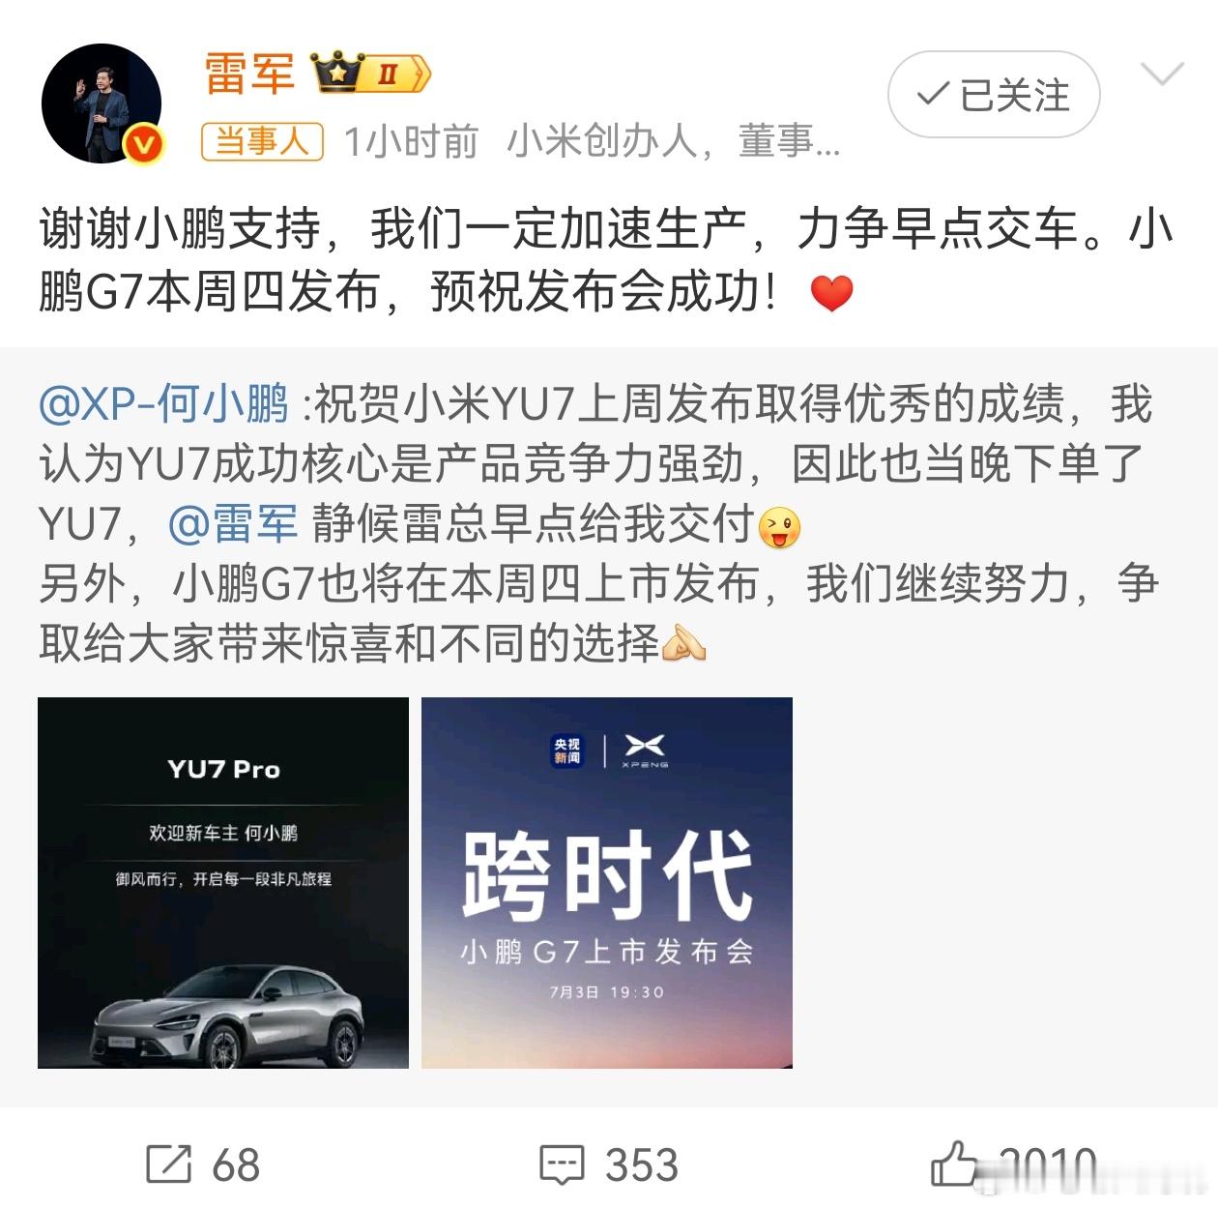Tap the 1小时前 timestamp
The image size is (1218, 1208).
(412, 143)
